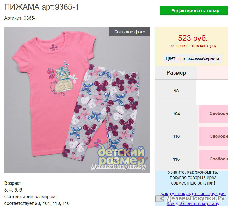Screen dimensions: 228x206
Task: Select the Свободно cell for size 104
Action: click(x=213, y=114)
